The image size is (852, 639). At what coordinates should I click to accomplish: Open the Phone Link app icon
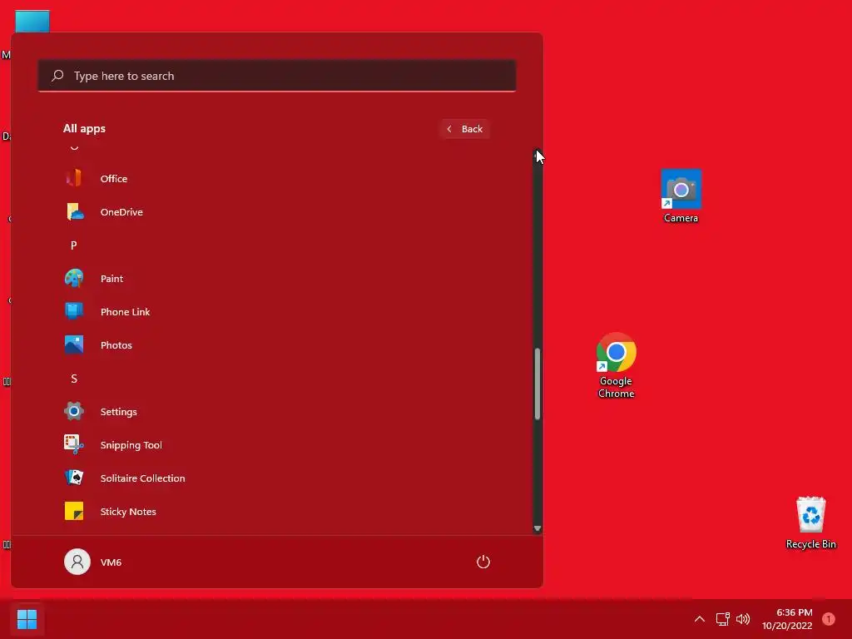point(74,311)
